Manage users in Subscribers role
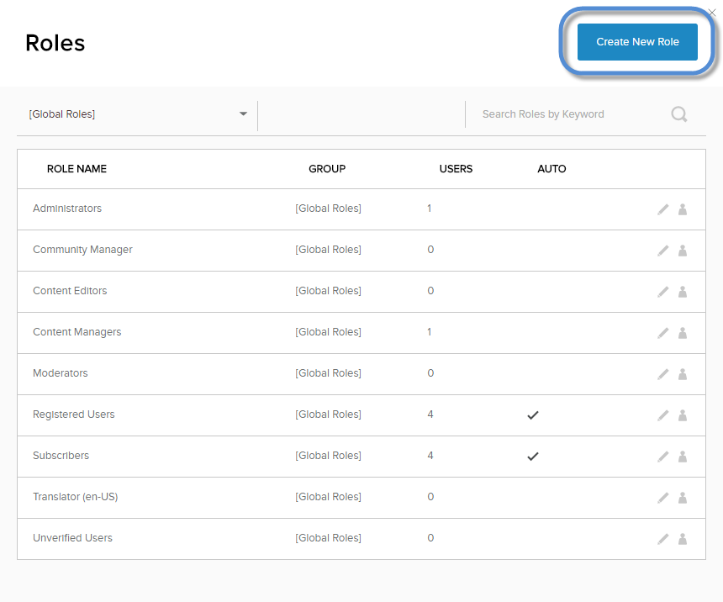This screenshot has width=723, height=602. coord(683,457)
